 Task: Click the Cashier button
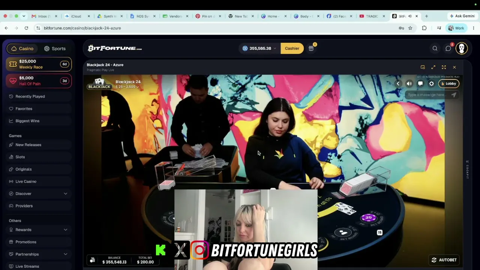tap(292, 48)
